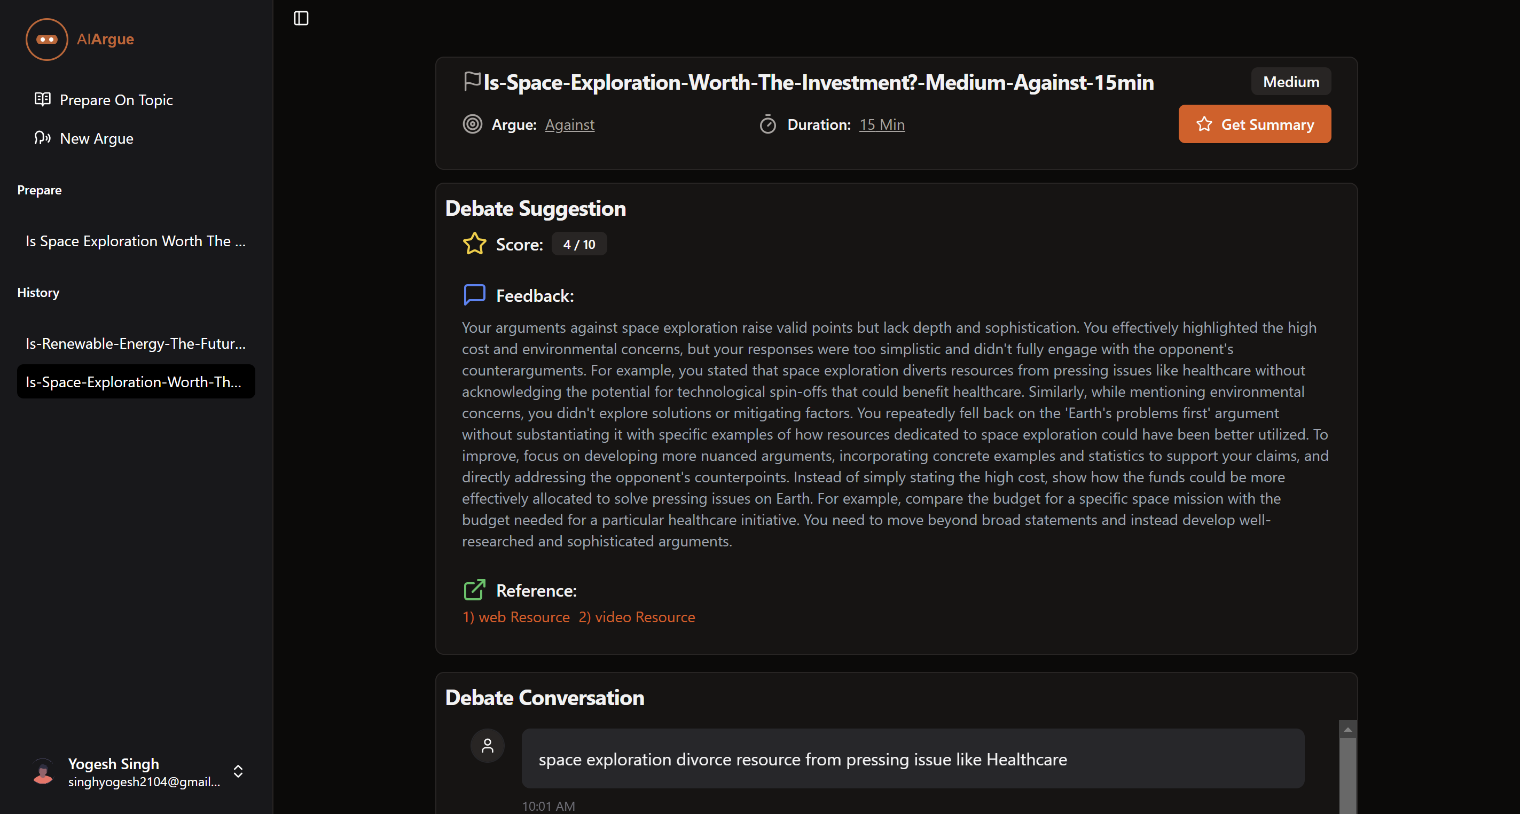1520x814 pixels.
Task: Click the stopwatch icon next to Duration
Action: [x=767, y=124]
